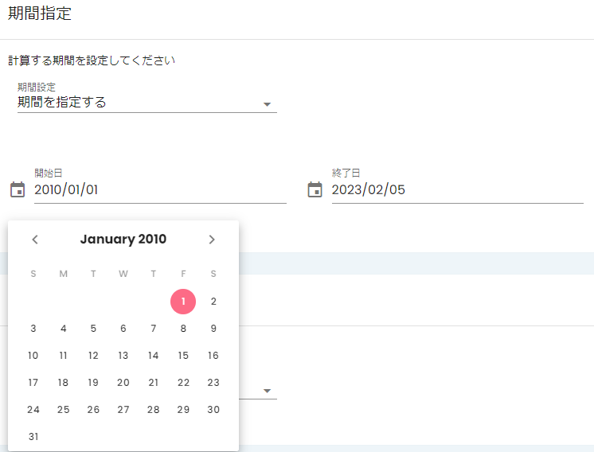Focus the 終了日 date field 2023/02/05
This screenshot has width=594, height=452.
(x=458, y=189)
